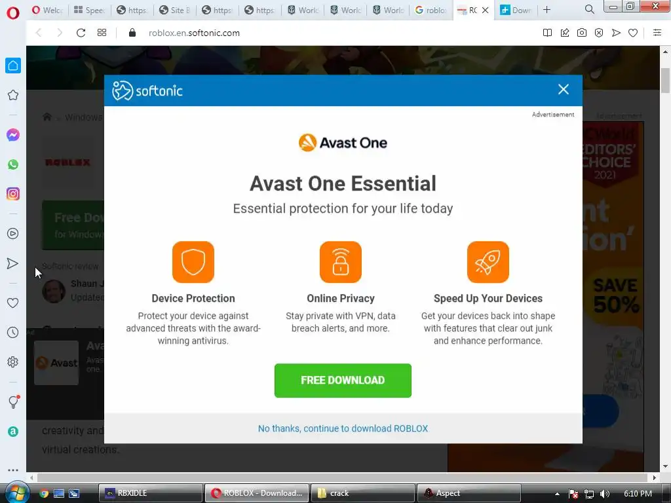The height and width of the screenshot is (503, 671).
Task: Go back to previous page
Action: [x=39, y=33]
